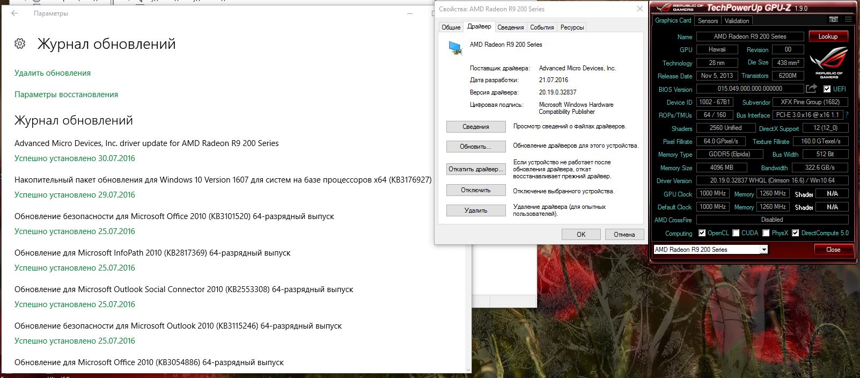Enable the CUDA checkbox
860x378 pixels.
736,233
